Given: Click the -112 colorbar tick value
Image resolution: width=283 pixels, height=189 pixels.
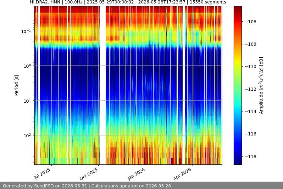Looking at the screenshot, I should click(x=251, y=89).
